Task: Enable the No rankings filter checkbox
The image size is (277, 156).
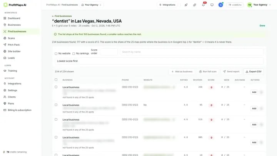Action: click(73, 54)
